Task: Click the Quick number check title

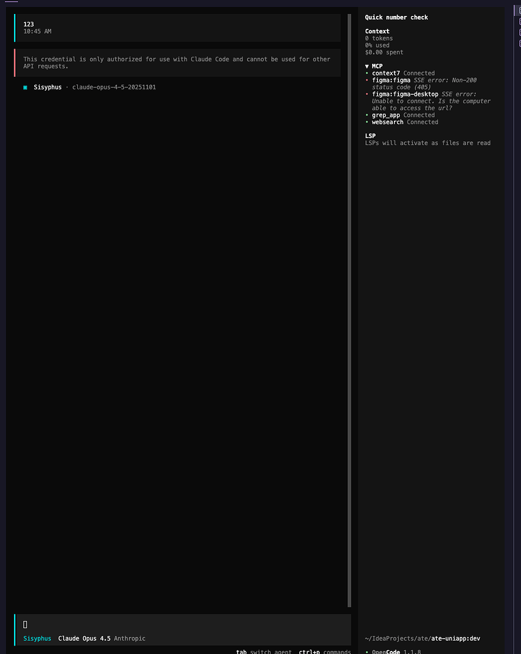Action: [396, 17]
